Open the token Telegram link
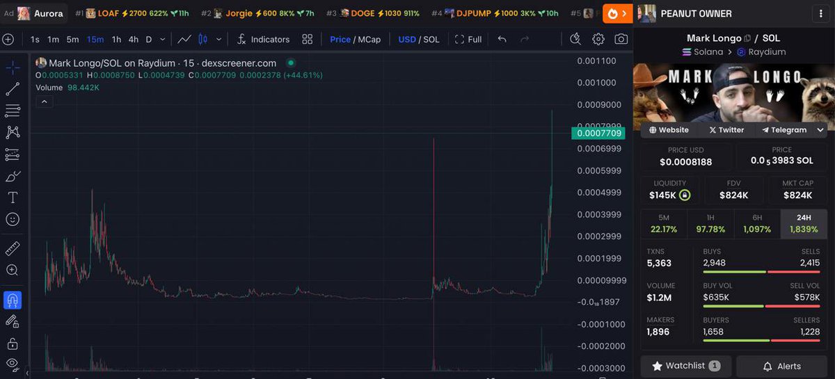Screen dimensions: 835x379 pos(784,130)
